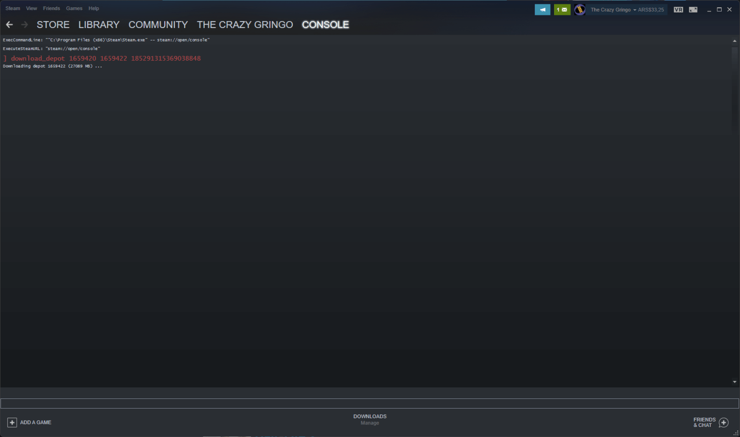The height and width of the screenshot is (437, 740).
Task: Open the green inbox notifications icon
Action: coord(562,10)
